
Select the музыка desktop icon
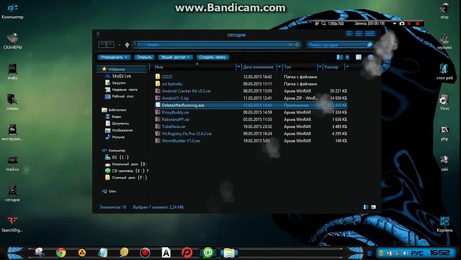click(444, 41)
